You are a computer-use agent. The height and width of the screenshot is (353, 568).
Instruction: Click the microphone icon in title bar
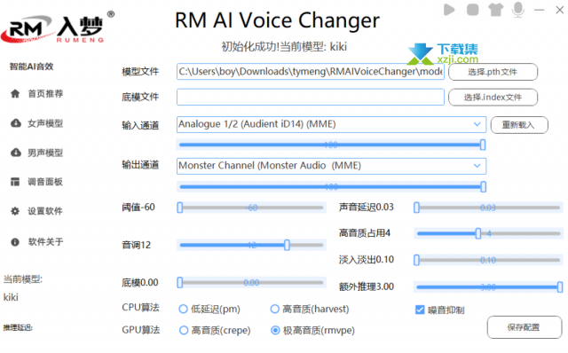tap(518, 10)
